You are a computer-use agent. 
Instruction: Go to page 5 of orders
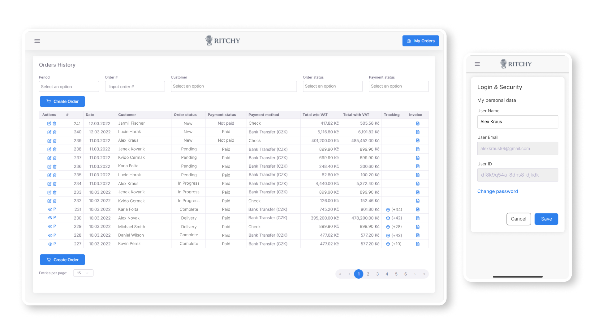[396, 274]
